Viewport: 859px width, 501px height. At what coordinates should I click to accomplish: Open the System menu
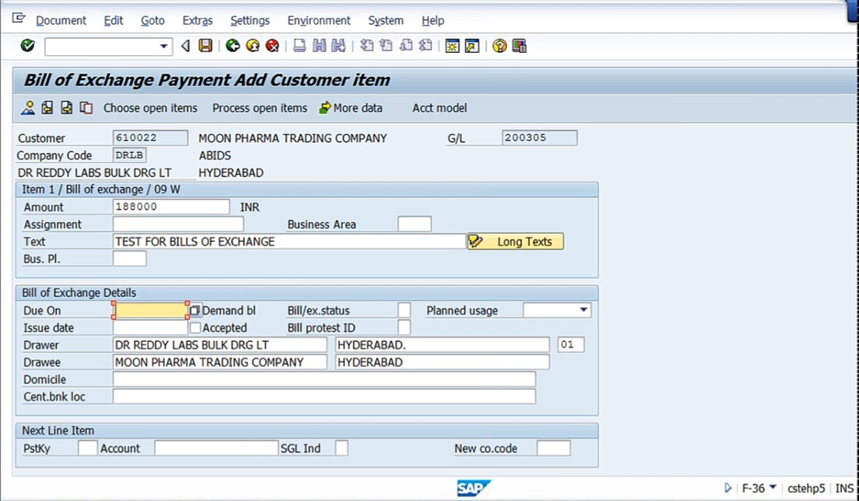[x=386, y=21]
